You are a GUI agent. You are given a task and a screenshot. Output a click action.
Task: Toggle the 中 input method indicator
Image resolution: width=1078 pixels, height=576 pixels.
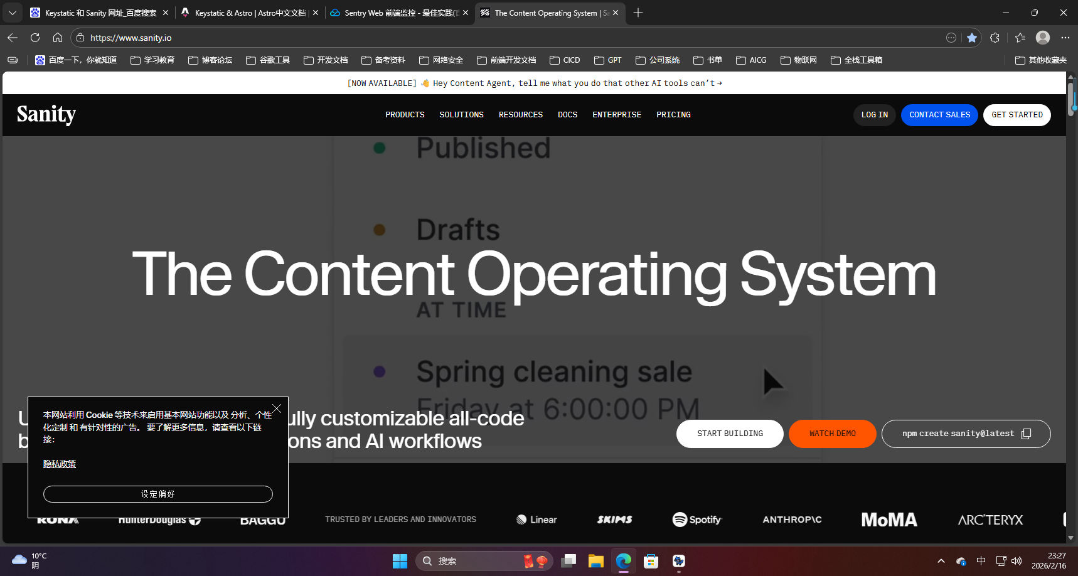tap(981, 561)
